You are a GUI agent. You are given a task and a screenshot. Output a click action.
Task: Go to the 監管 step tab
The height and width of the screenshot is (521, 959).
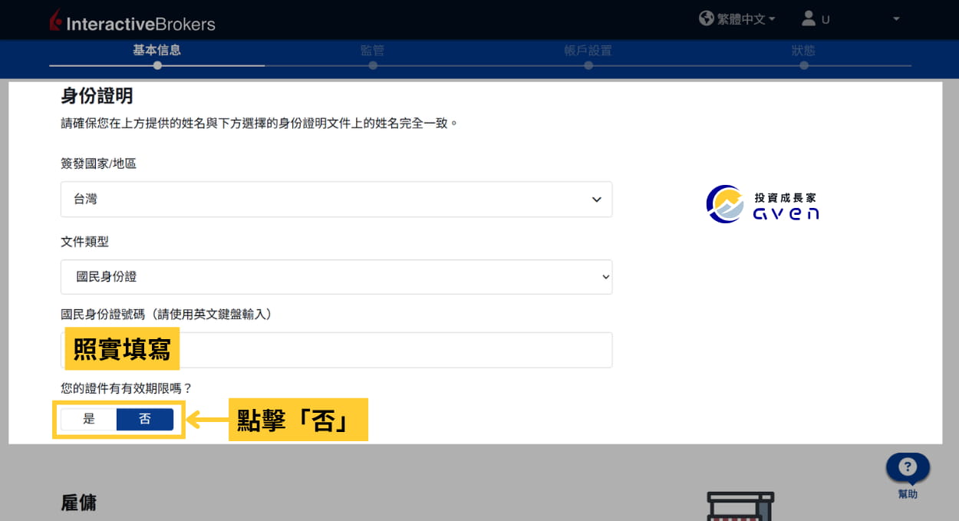(x=372, y=51)
